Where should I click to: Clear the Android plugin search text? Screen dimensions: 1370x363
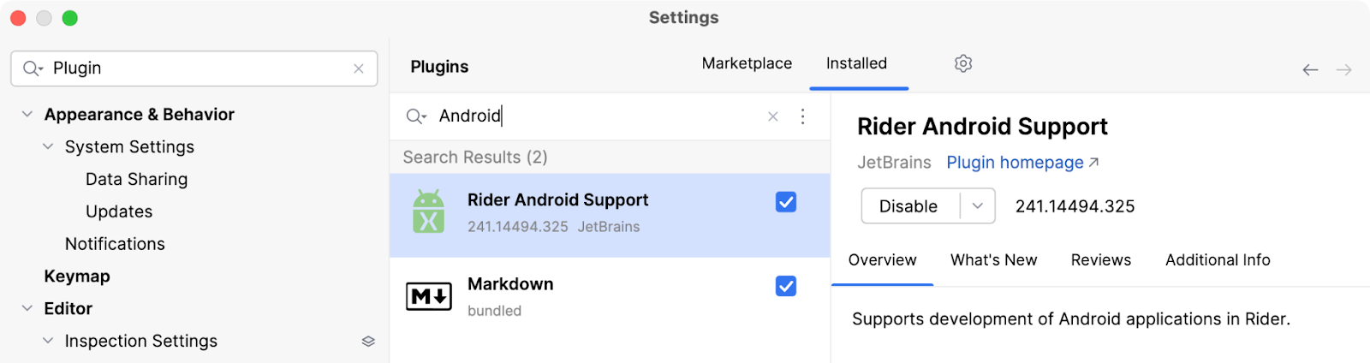click(x=773, y=116)
